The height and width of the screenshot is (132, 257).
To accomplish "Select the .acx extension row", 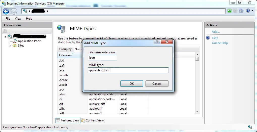I will pyautogui.click(x=62, y=90).
